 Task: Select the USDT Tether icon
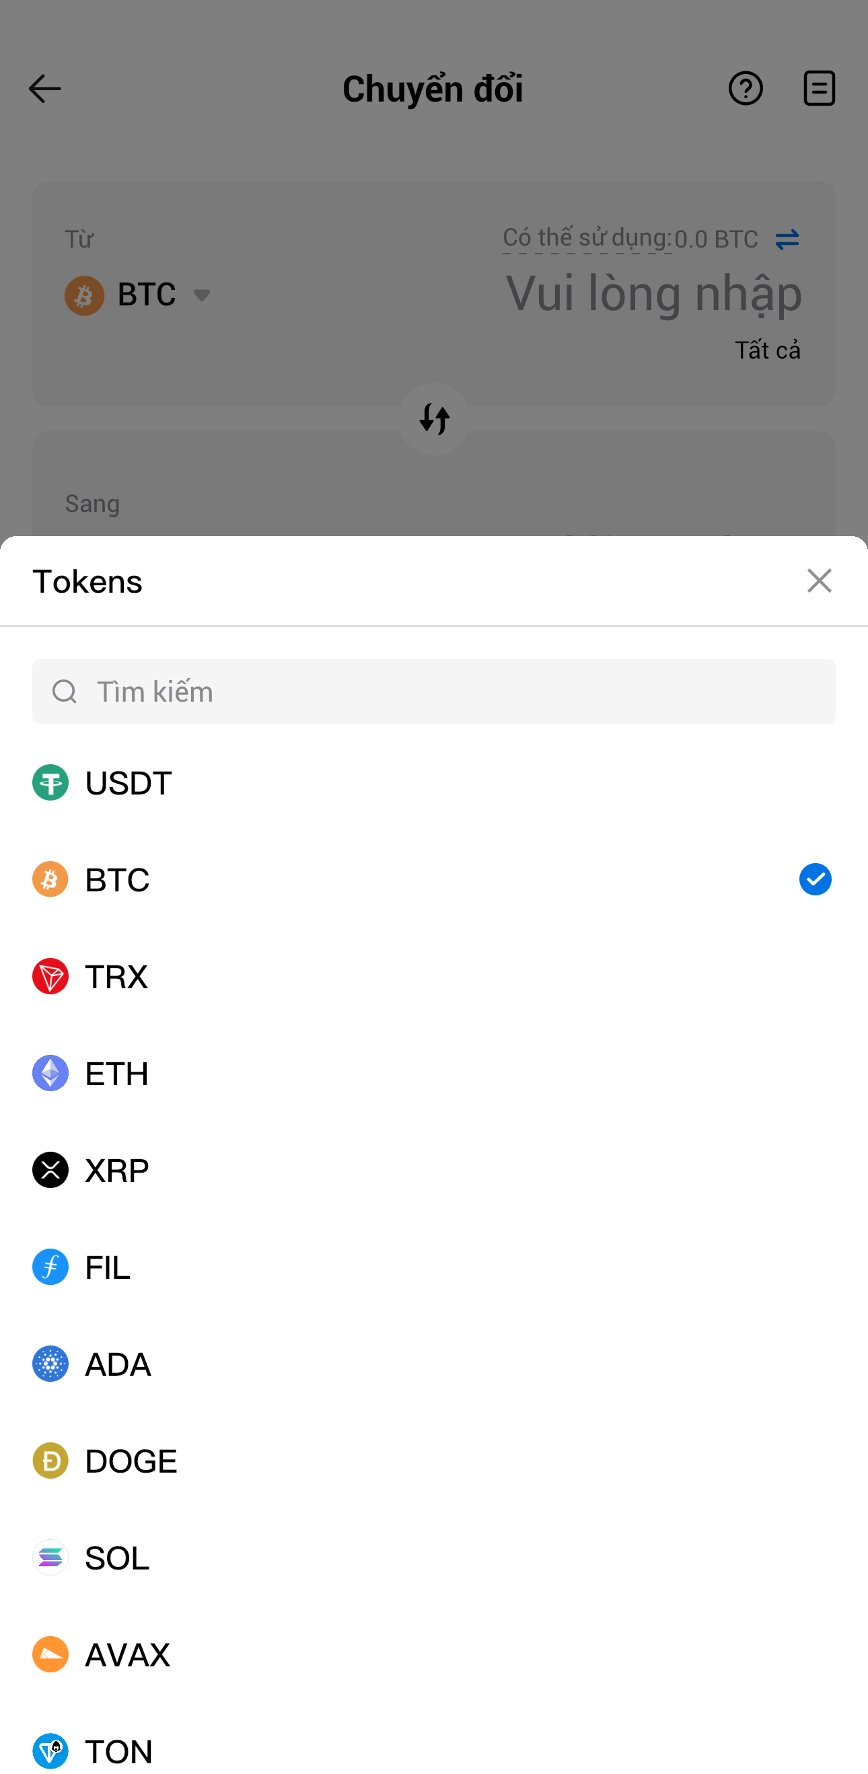pyautogui.click(x=50, y=782)
